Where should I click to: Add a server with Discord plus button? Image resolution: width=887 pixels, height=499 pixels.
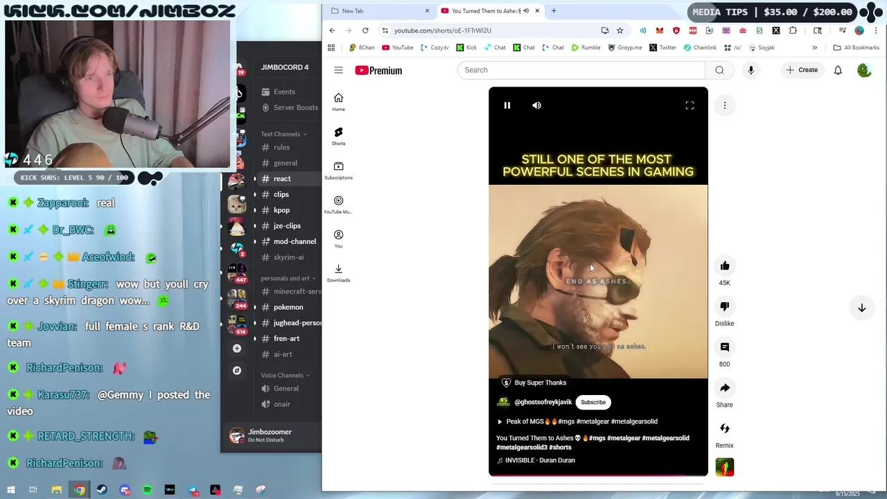point(237,349)
